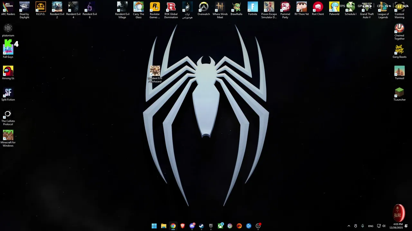Select the Resident Evil Village icon
Viewport: 412px width, 231px height.
122,10
